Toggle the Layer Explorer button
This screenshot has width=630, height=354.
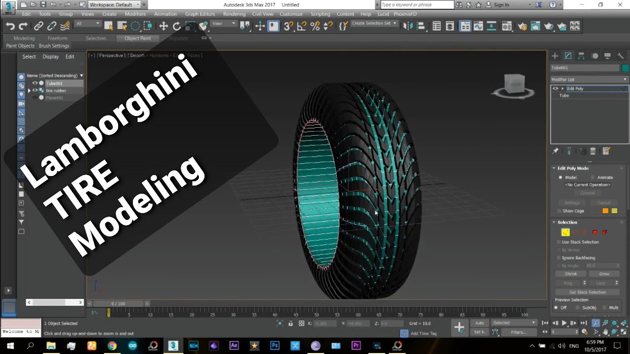tap(450, 26)
